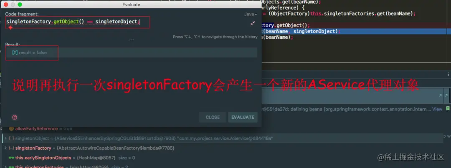Click the CLOSE button
The width and height of the screenshot is (451, 168).
213,117
